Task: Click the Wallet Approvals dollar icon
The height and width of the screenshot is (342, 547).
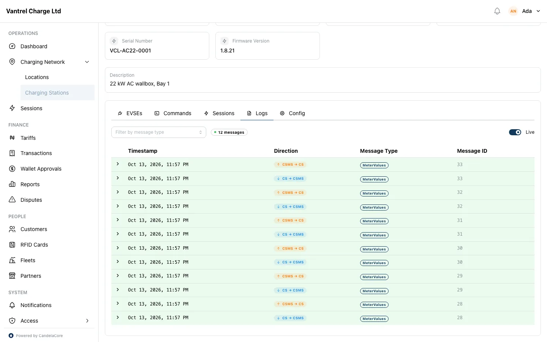Action: pos(12,169)
